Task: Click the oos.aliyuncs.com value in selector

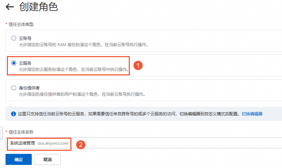Action: 53,143
